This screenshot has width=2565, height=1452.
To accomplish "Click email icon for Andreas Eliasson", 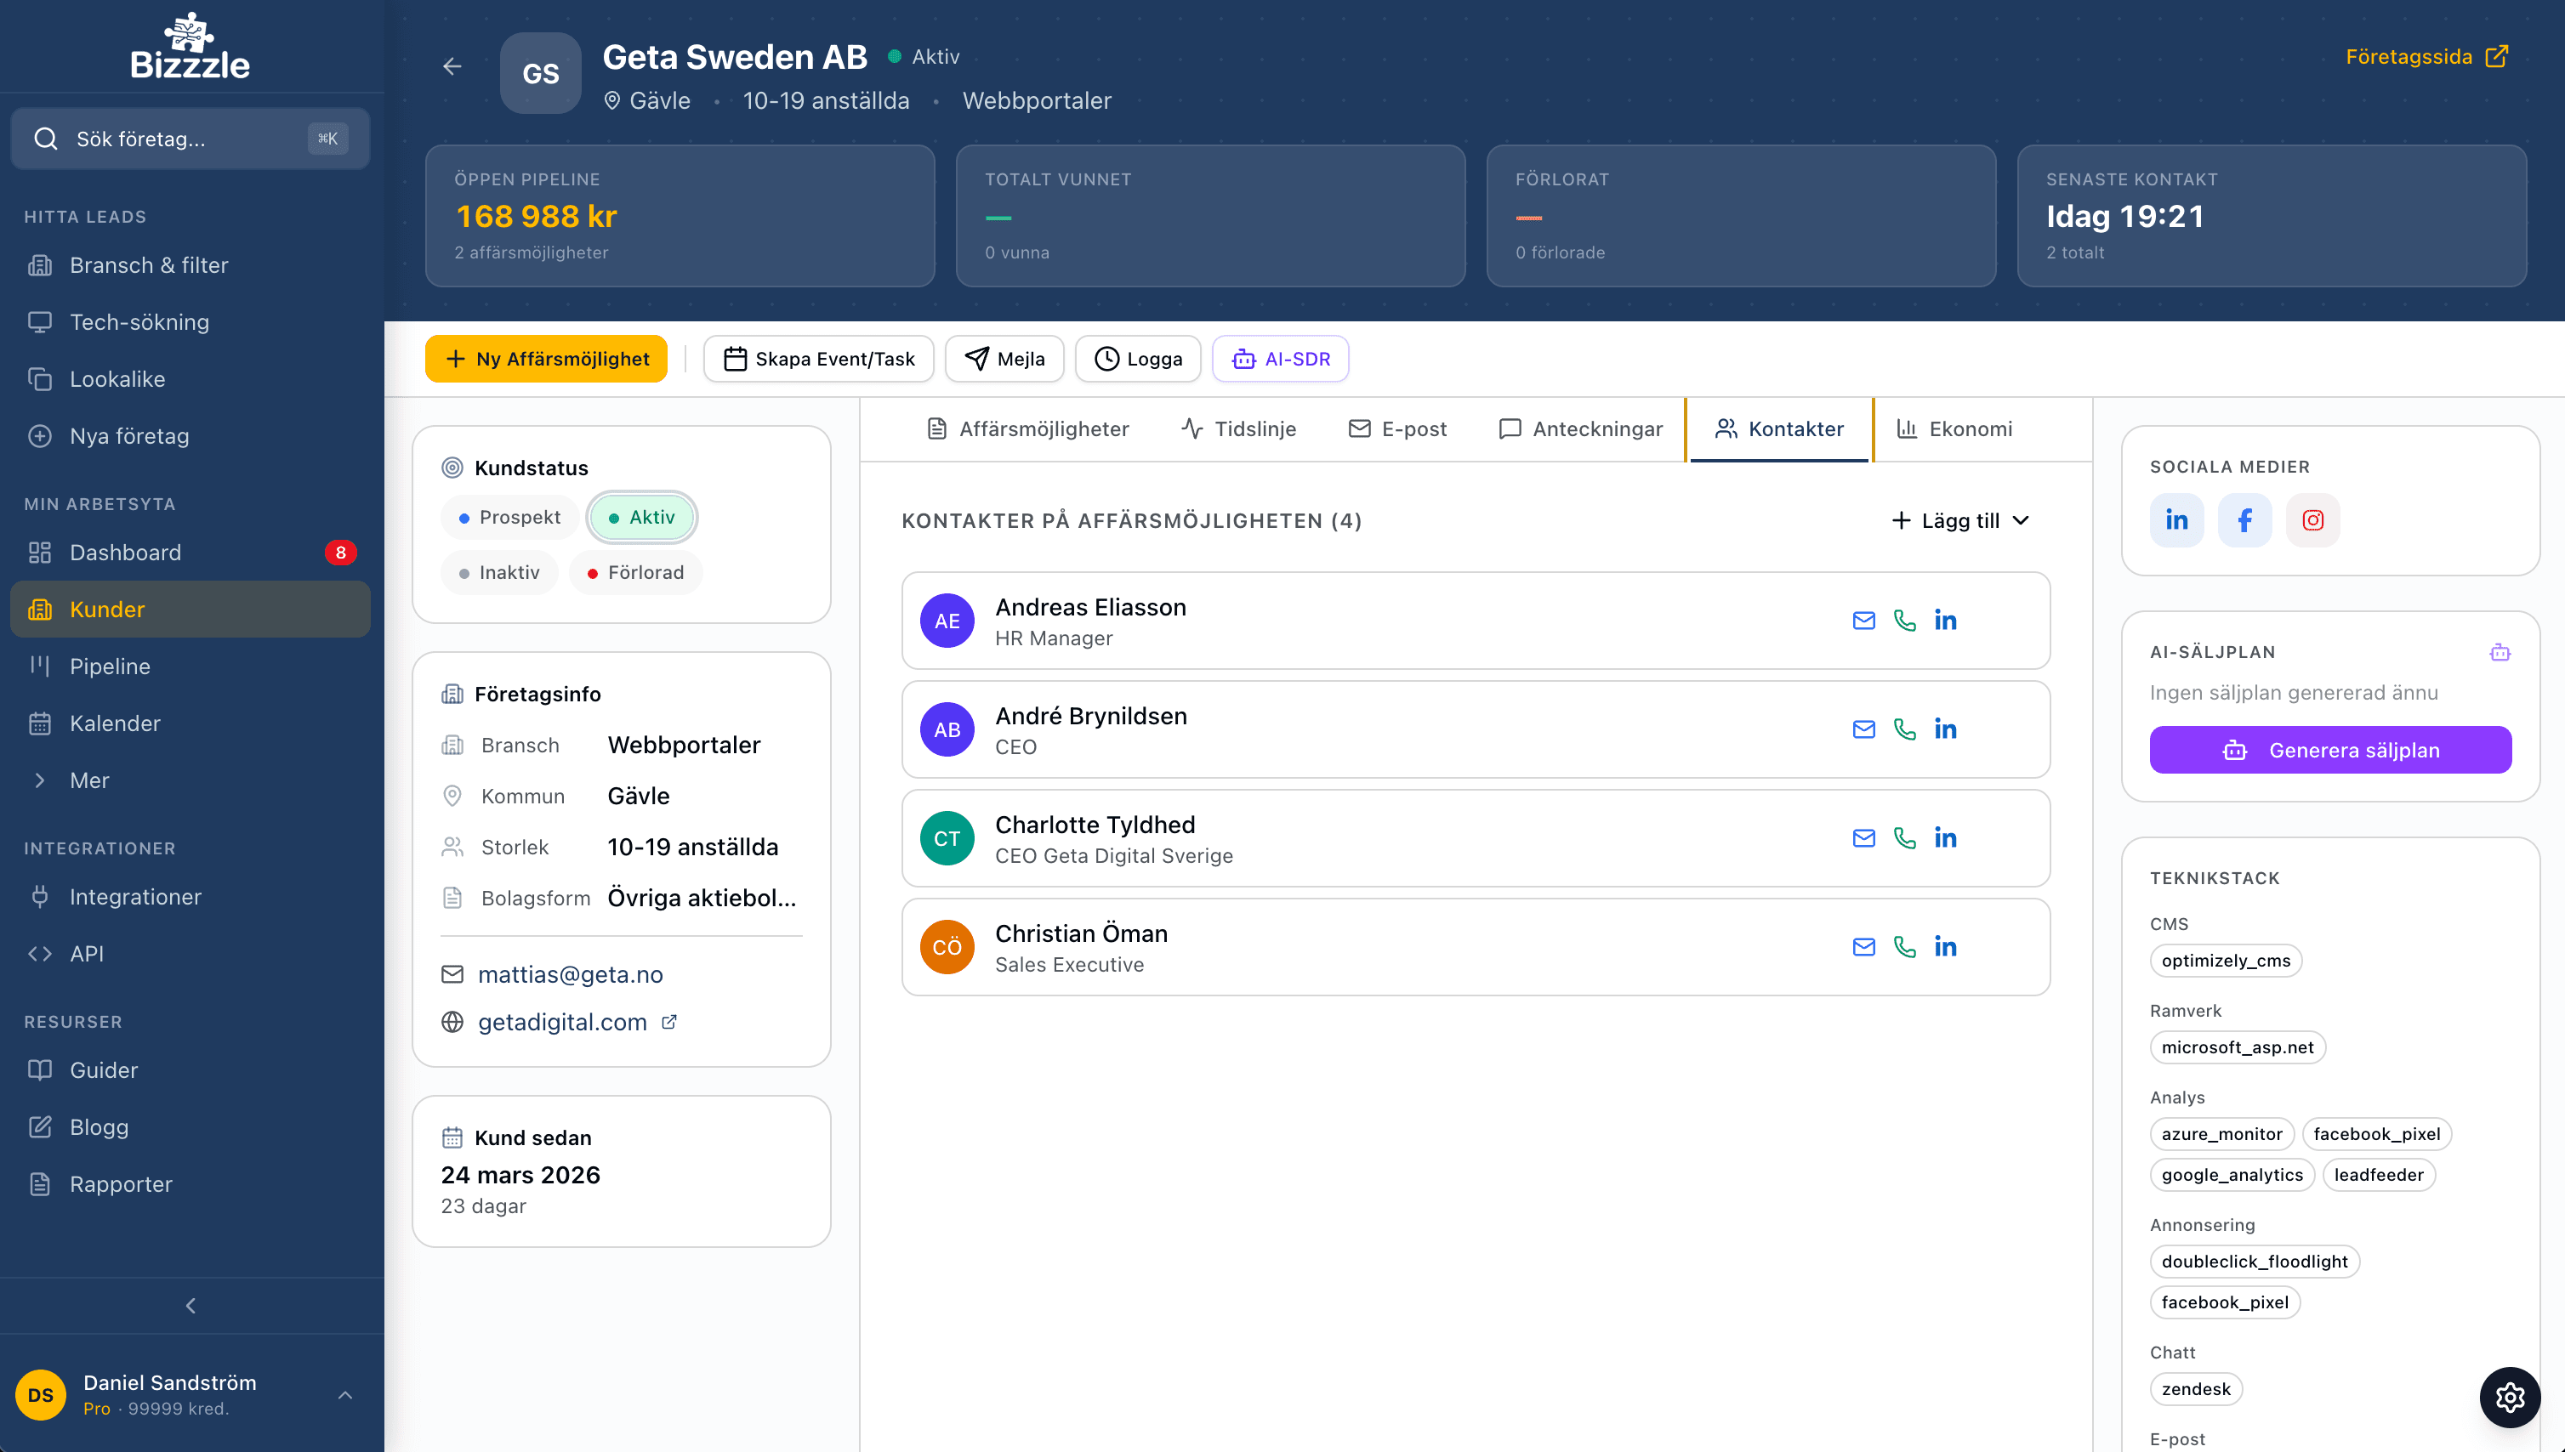I will coord(1863,621).
